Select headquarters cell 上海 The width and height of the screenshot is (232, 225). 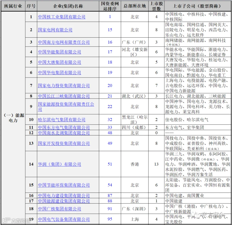coord(135,219)
